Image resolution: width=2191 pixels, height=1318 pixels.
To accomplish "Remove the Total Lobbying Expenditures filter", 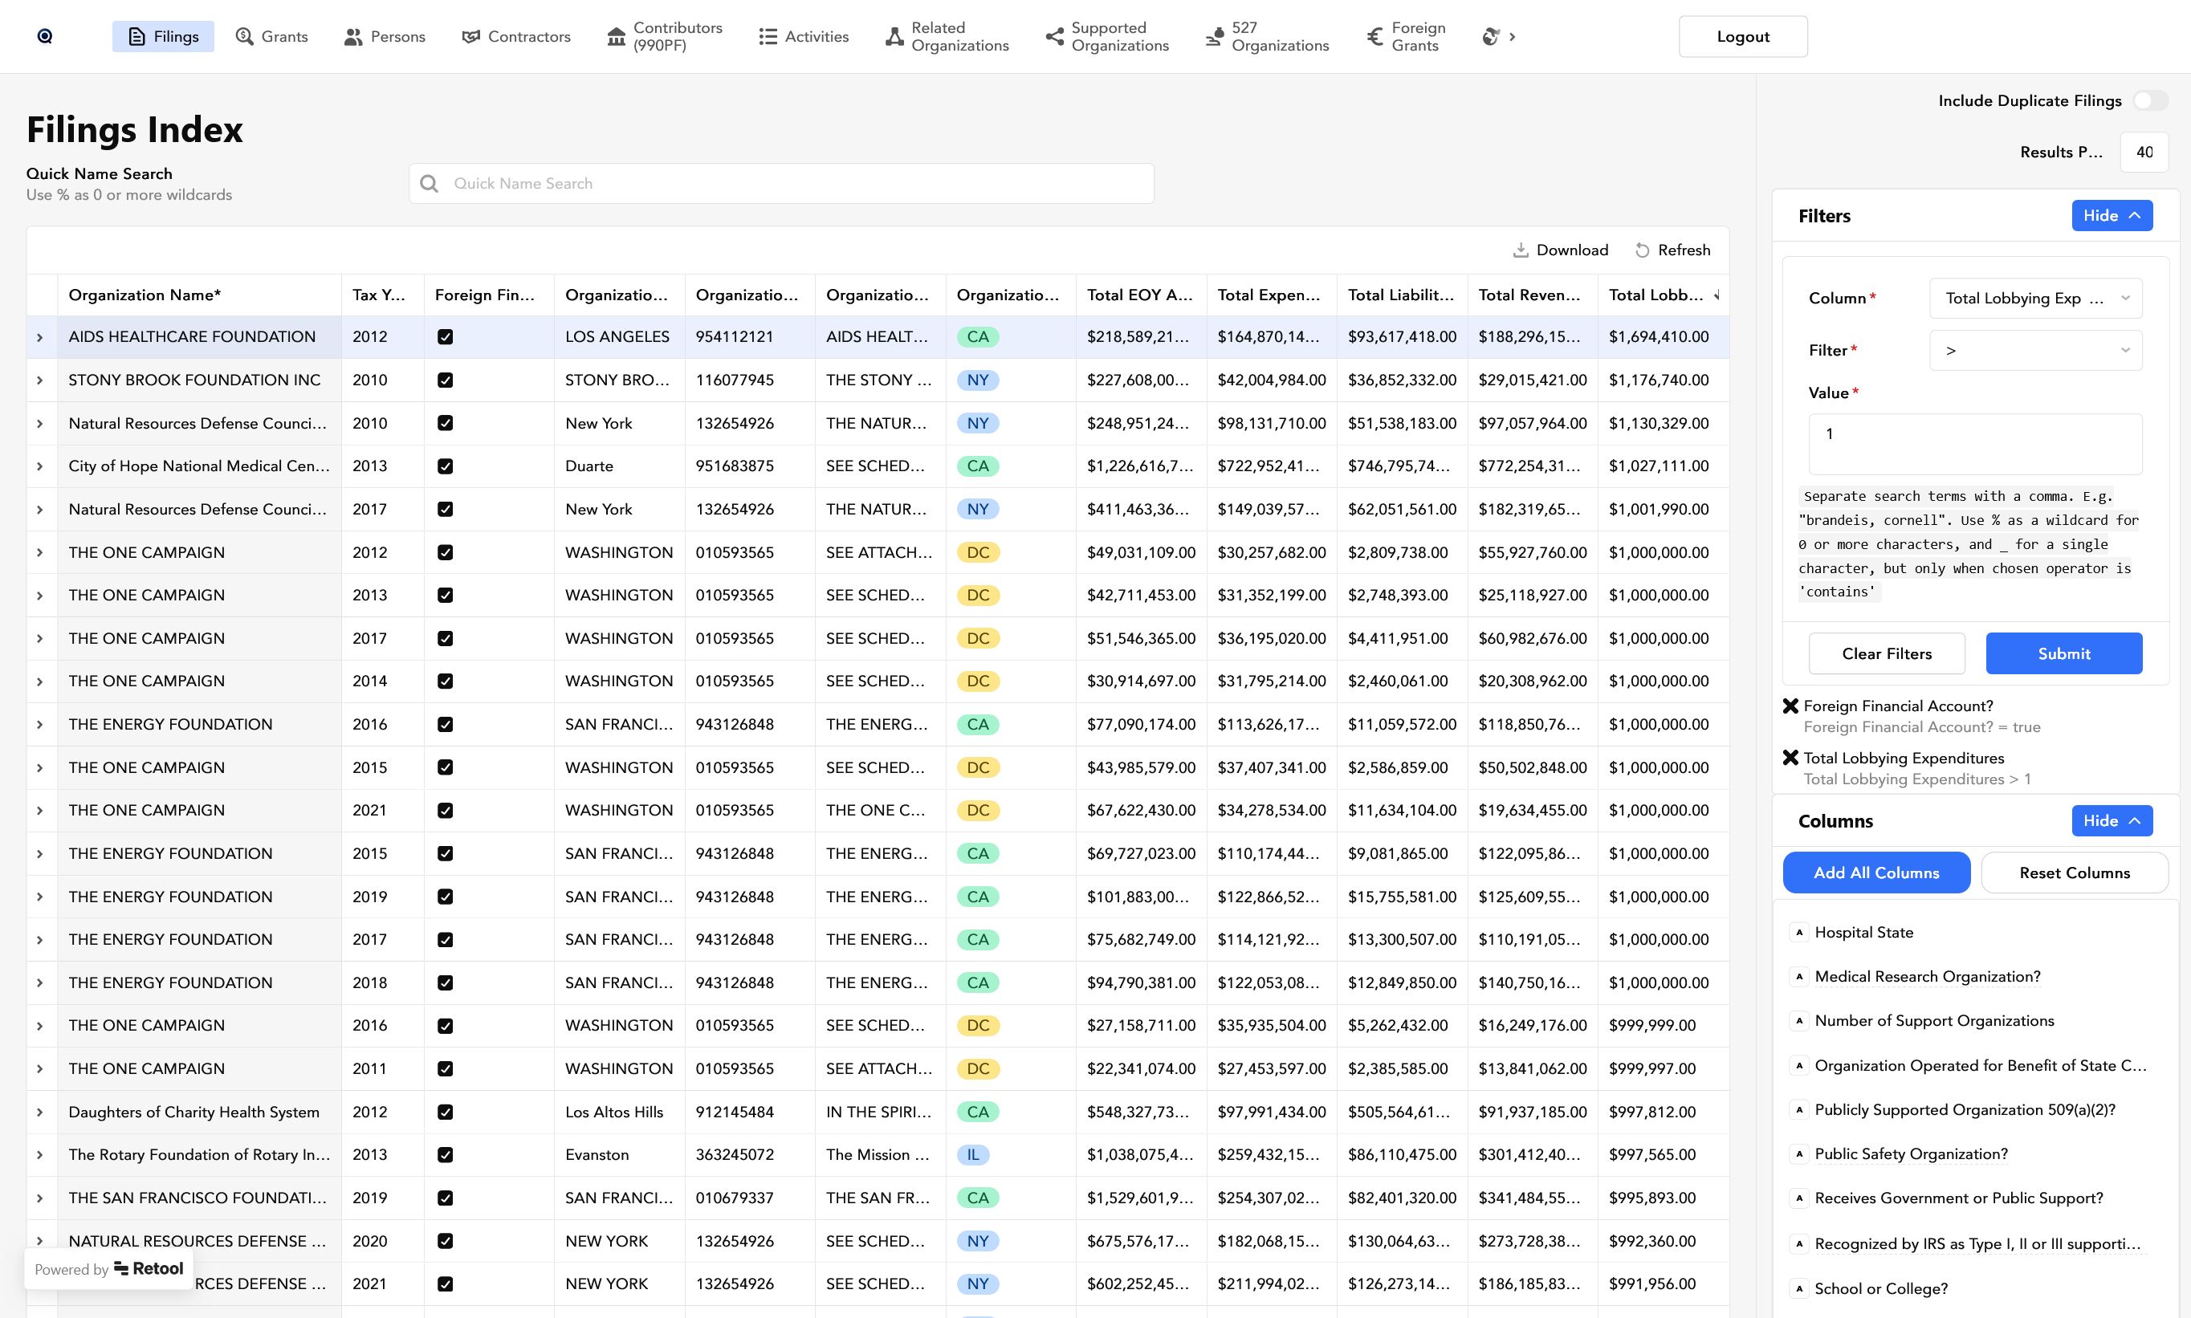I will [1790, 758].
